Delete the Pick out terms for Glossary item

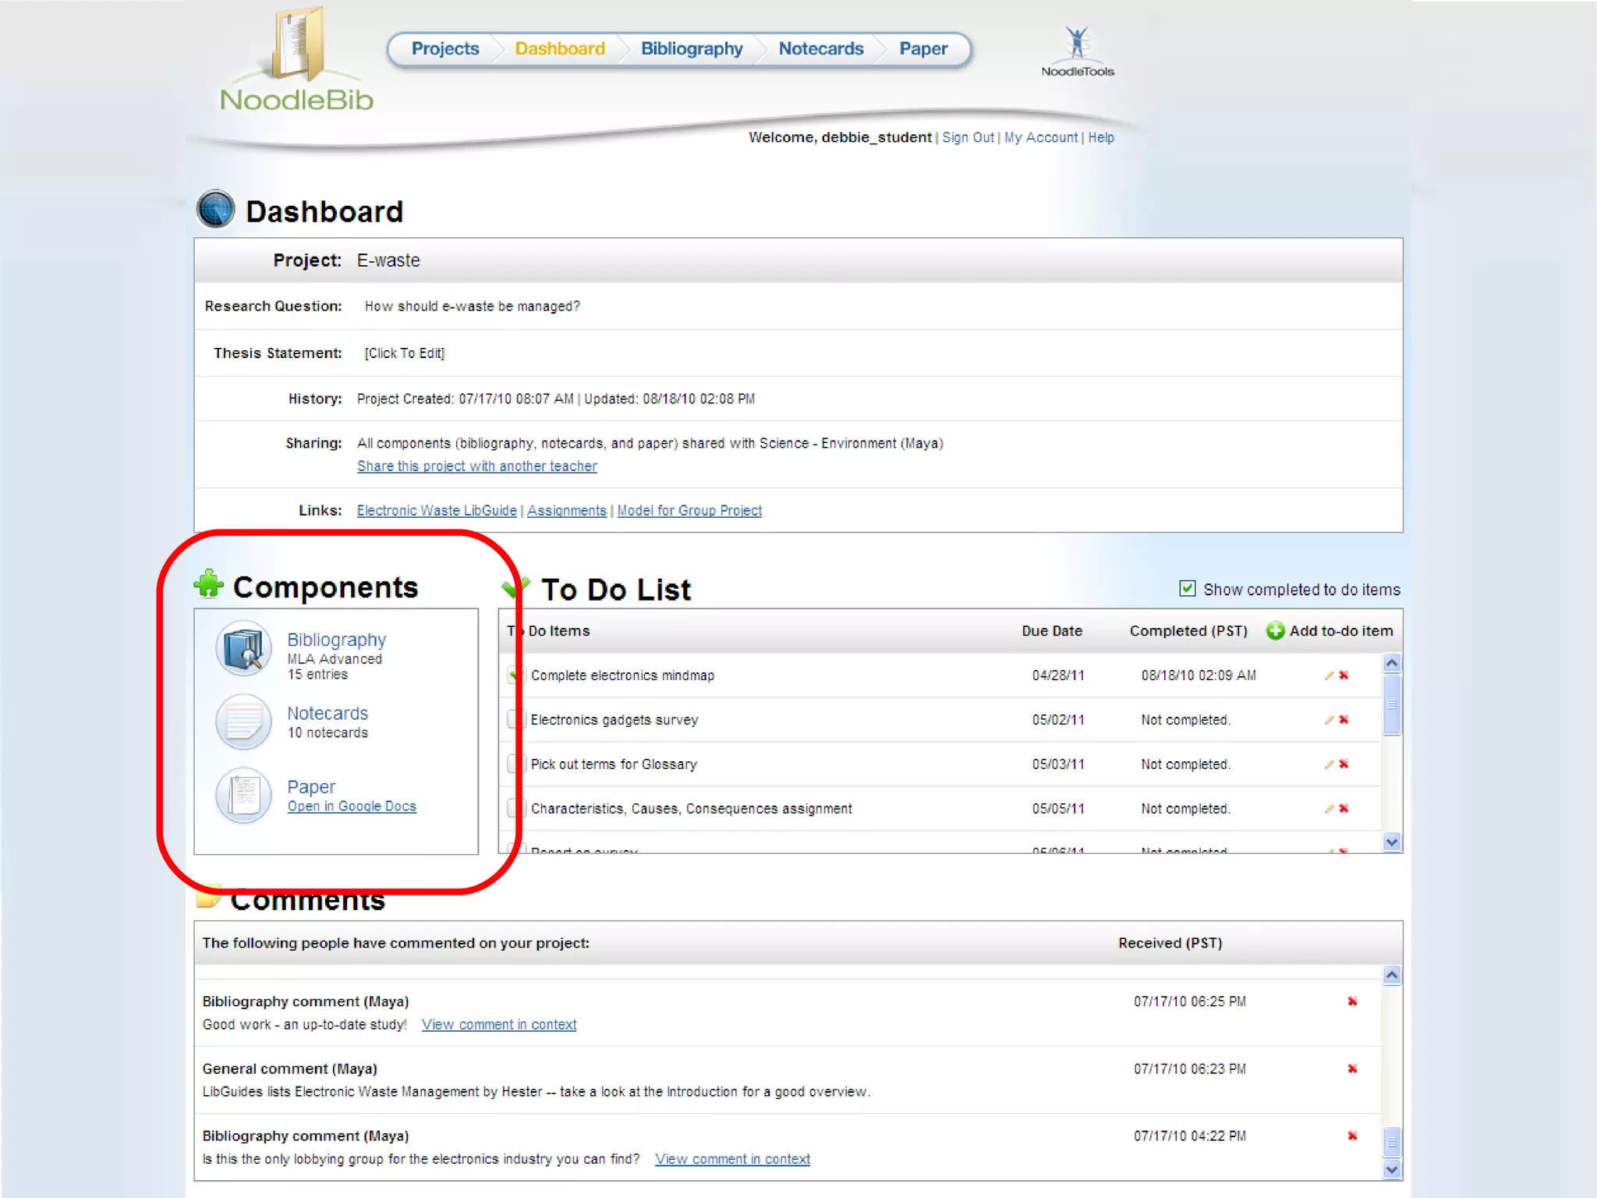[x=1344, y=764]
